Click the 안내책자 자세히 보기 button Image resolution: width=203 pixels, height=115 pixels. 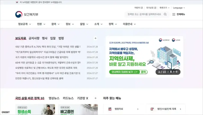128,72
